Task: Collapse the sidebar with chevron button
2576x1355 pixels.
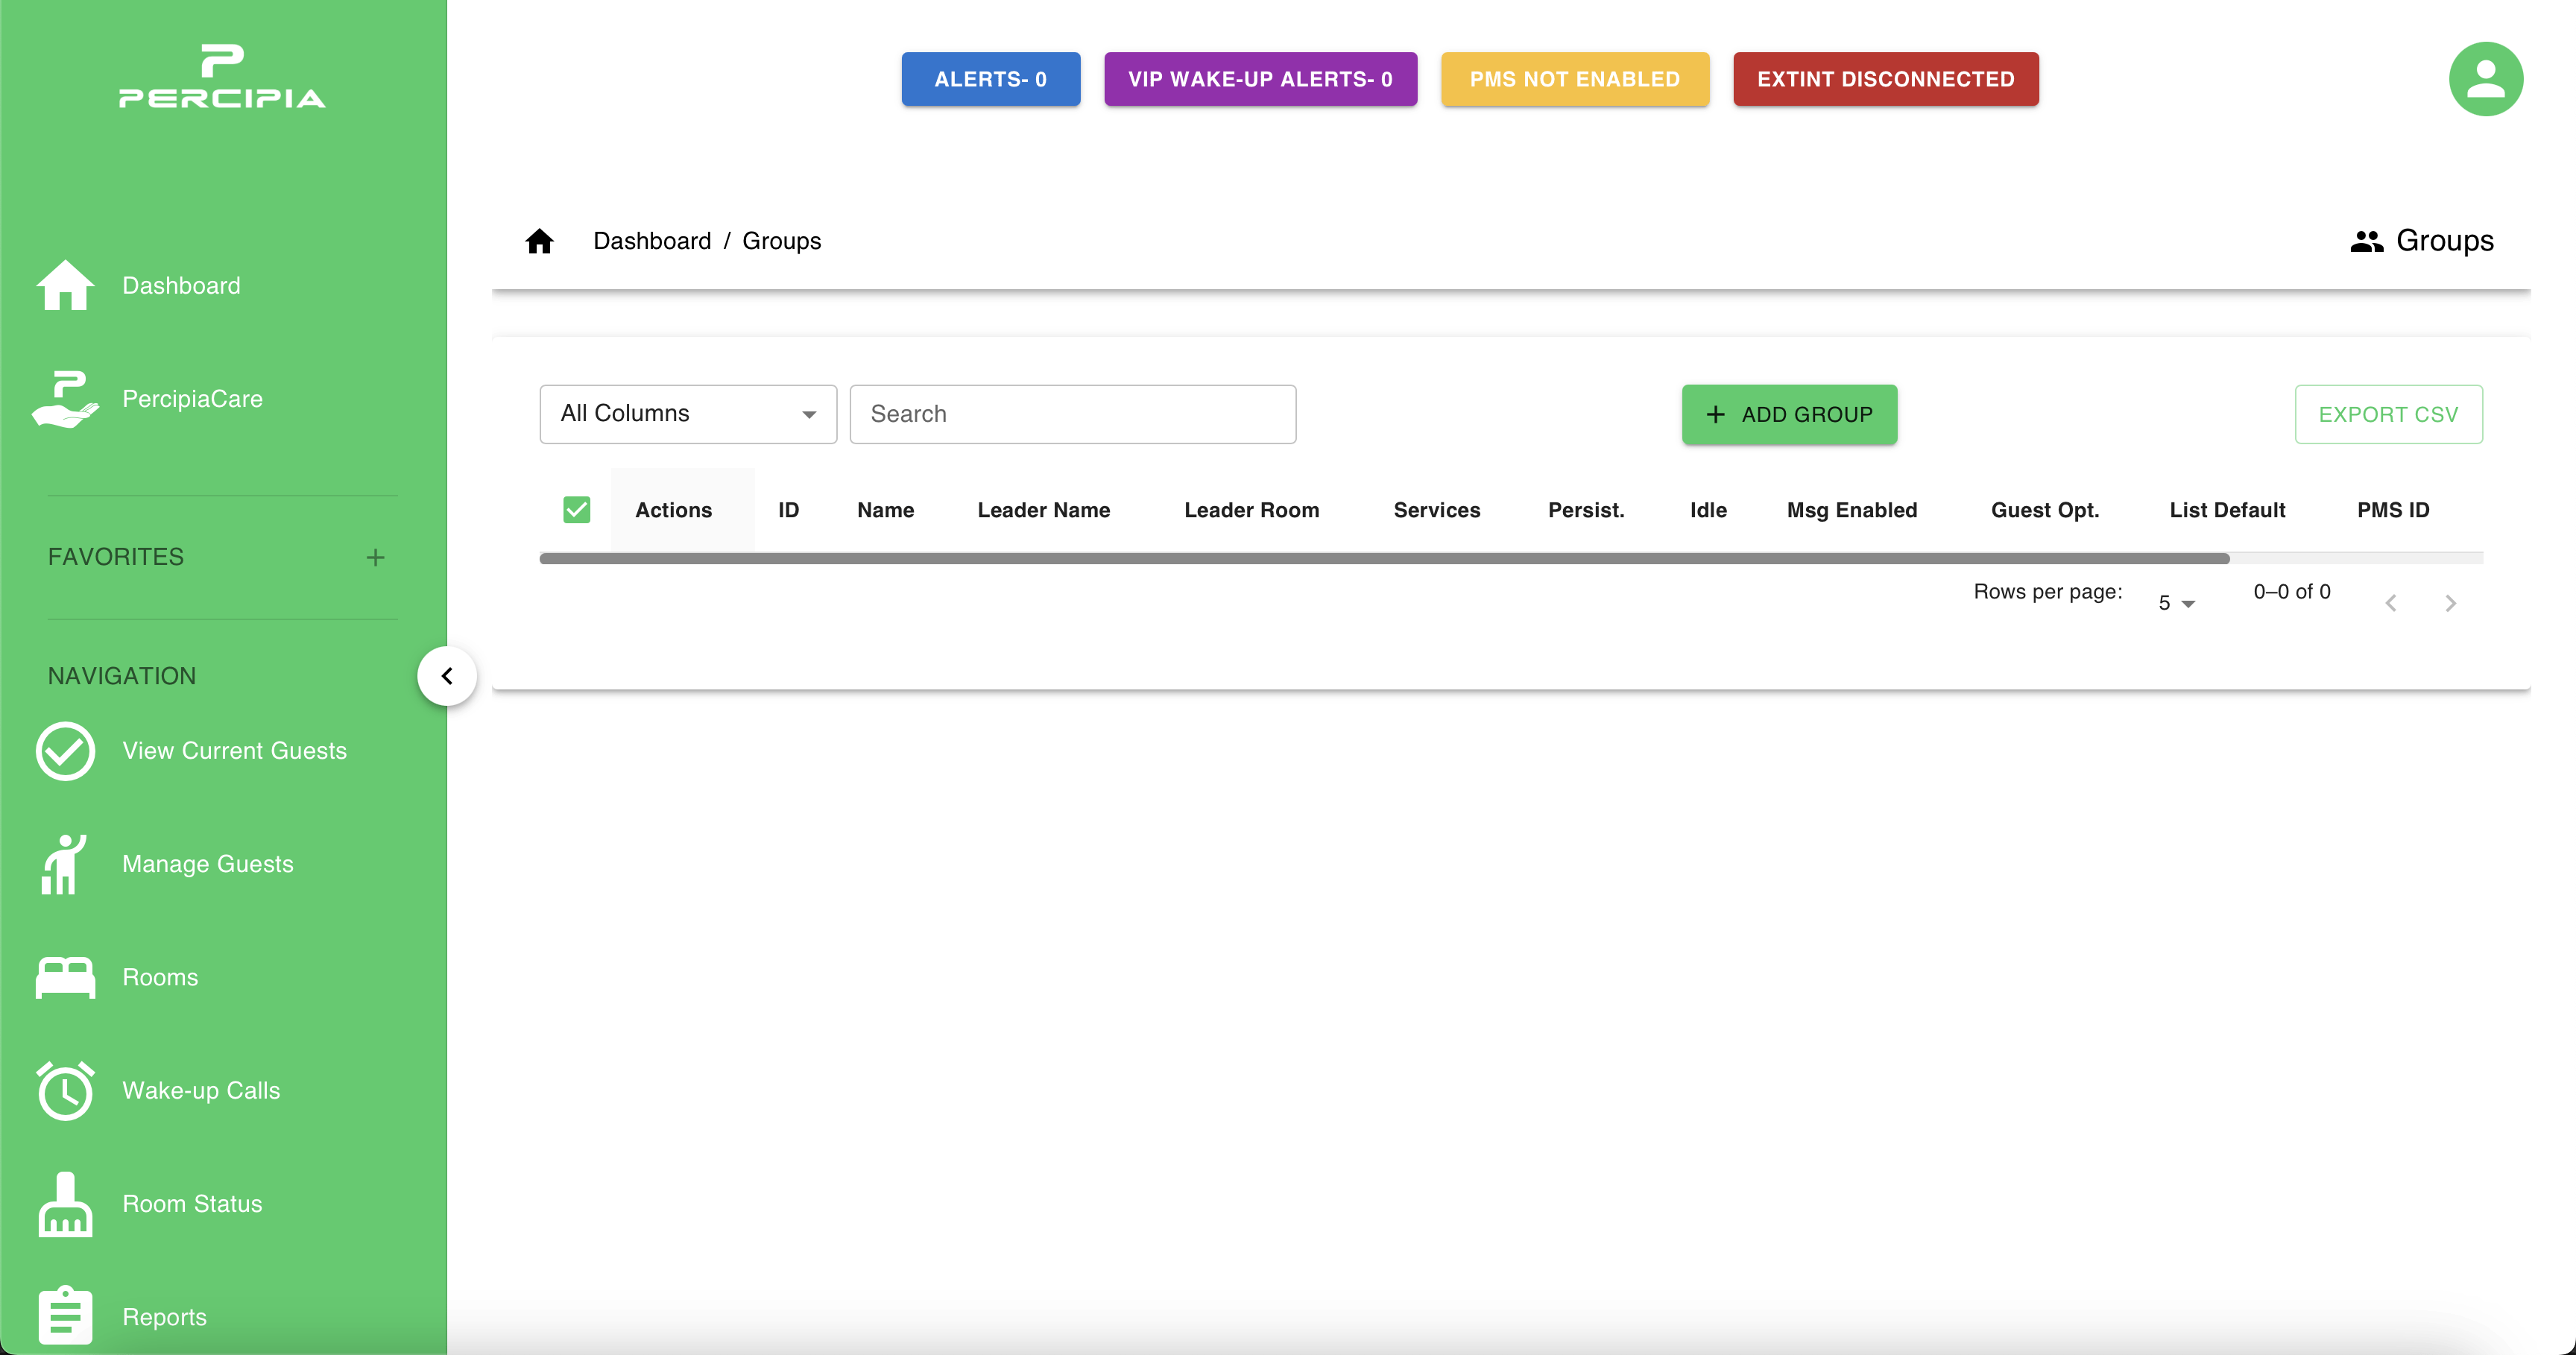Action: coord(446,676)
